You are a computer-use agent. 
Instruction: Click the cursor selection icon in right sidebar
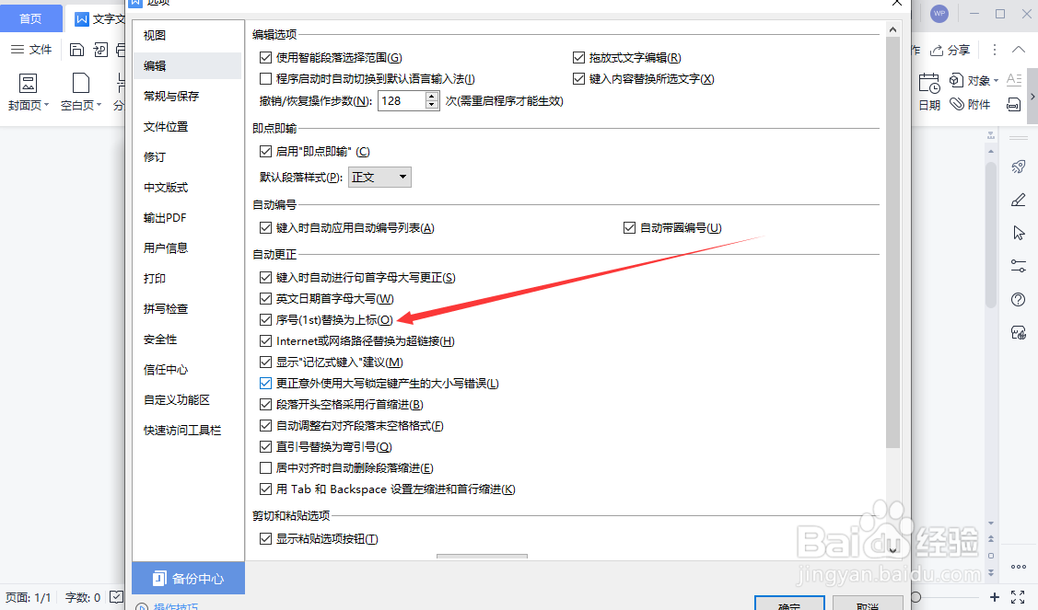[x=1018, y=233]
